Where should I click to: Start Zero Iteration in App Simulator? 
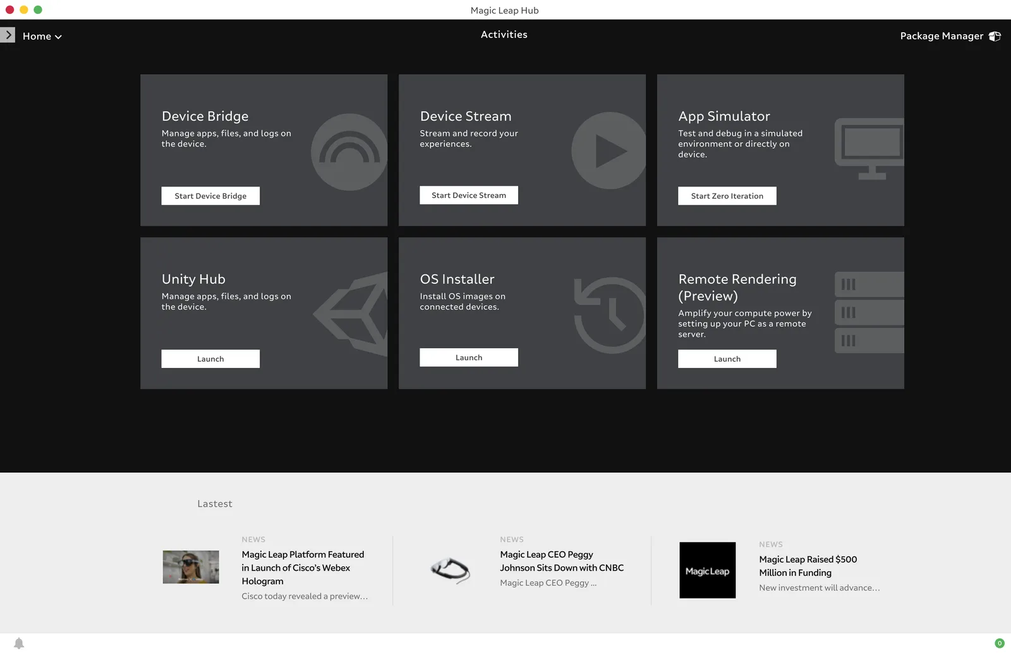tap(727, 196)
